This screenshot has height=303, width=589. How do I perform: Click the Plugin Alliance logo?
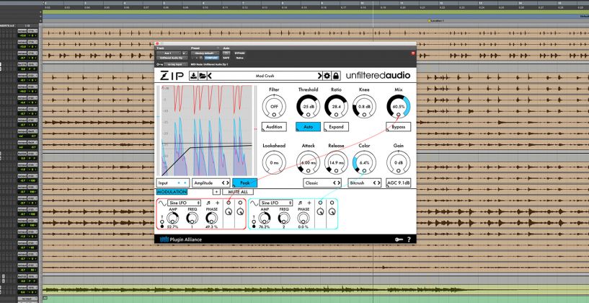pyautogui.click(x=181, y=240)
